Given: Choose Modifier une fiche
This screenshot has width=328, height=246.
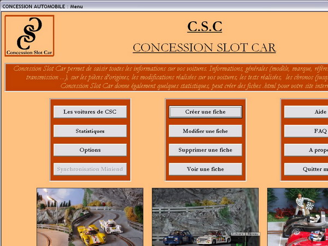Looking at the screenshot, I should pyautogui.click(x=205, y=131).
